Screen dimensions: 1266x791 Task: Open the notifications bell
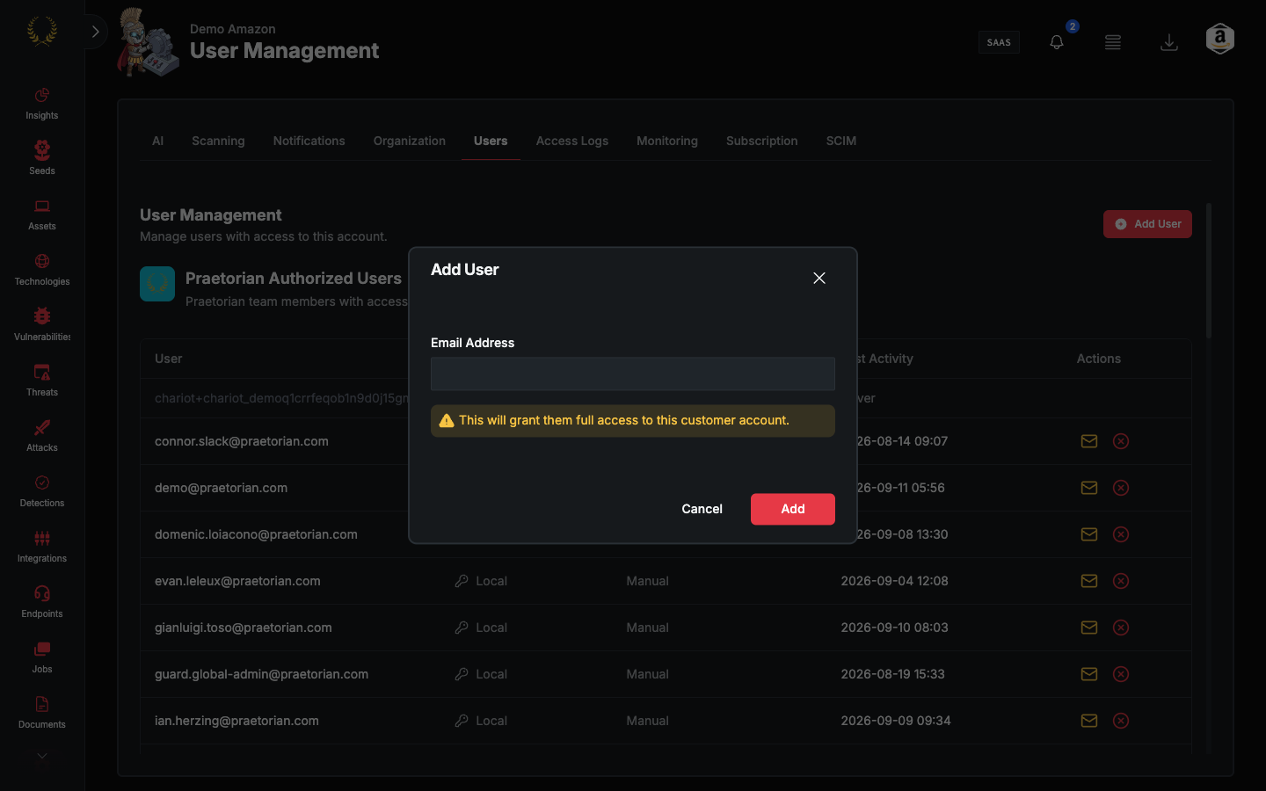tap(1057, 42)
